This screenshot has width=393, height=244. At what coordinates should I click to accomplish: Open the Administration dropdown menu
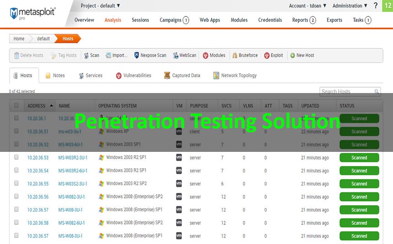click(350, 5)
